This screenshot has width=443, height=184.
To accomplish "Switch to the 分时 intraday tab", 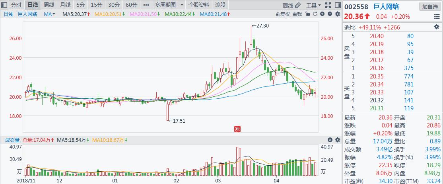I will click(16, 5).
